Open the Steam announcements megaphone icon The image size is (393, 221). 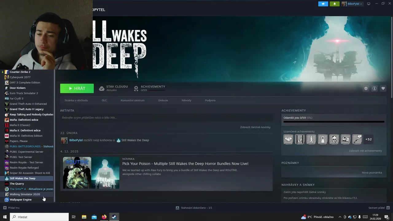click(x=323, y=4)
